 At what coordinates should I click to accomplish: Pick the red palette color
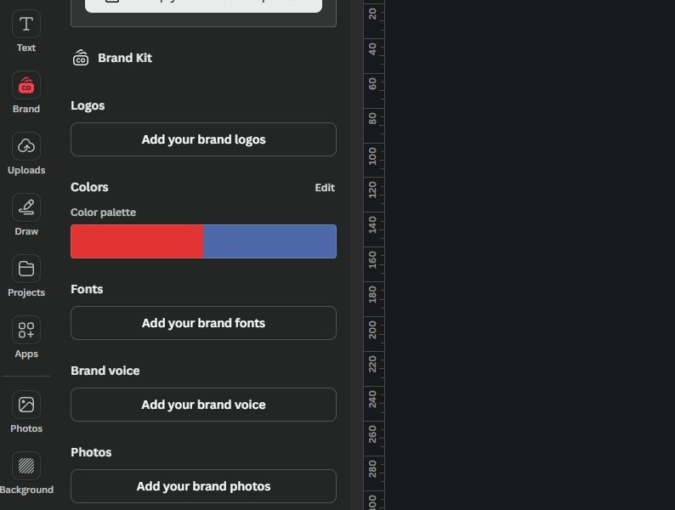pos(137,241)
